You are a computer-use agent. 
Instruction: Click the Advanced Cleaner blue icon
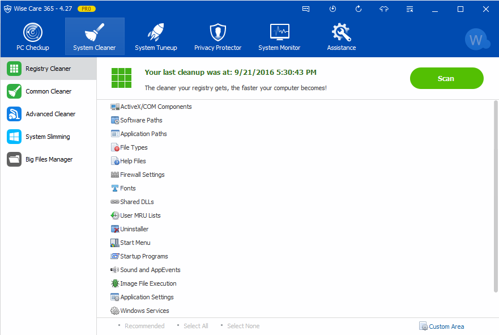[14, 114]
